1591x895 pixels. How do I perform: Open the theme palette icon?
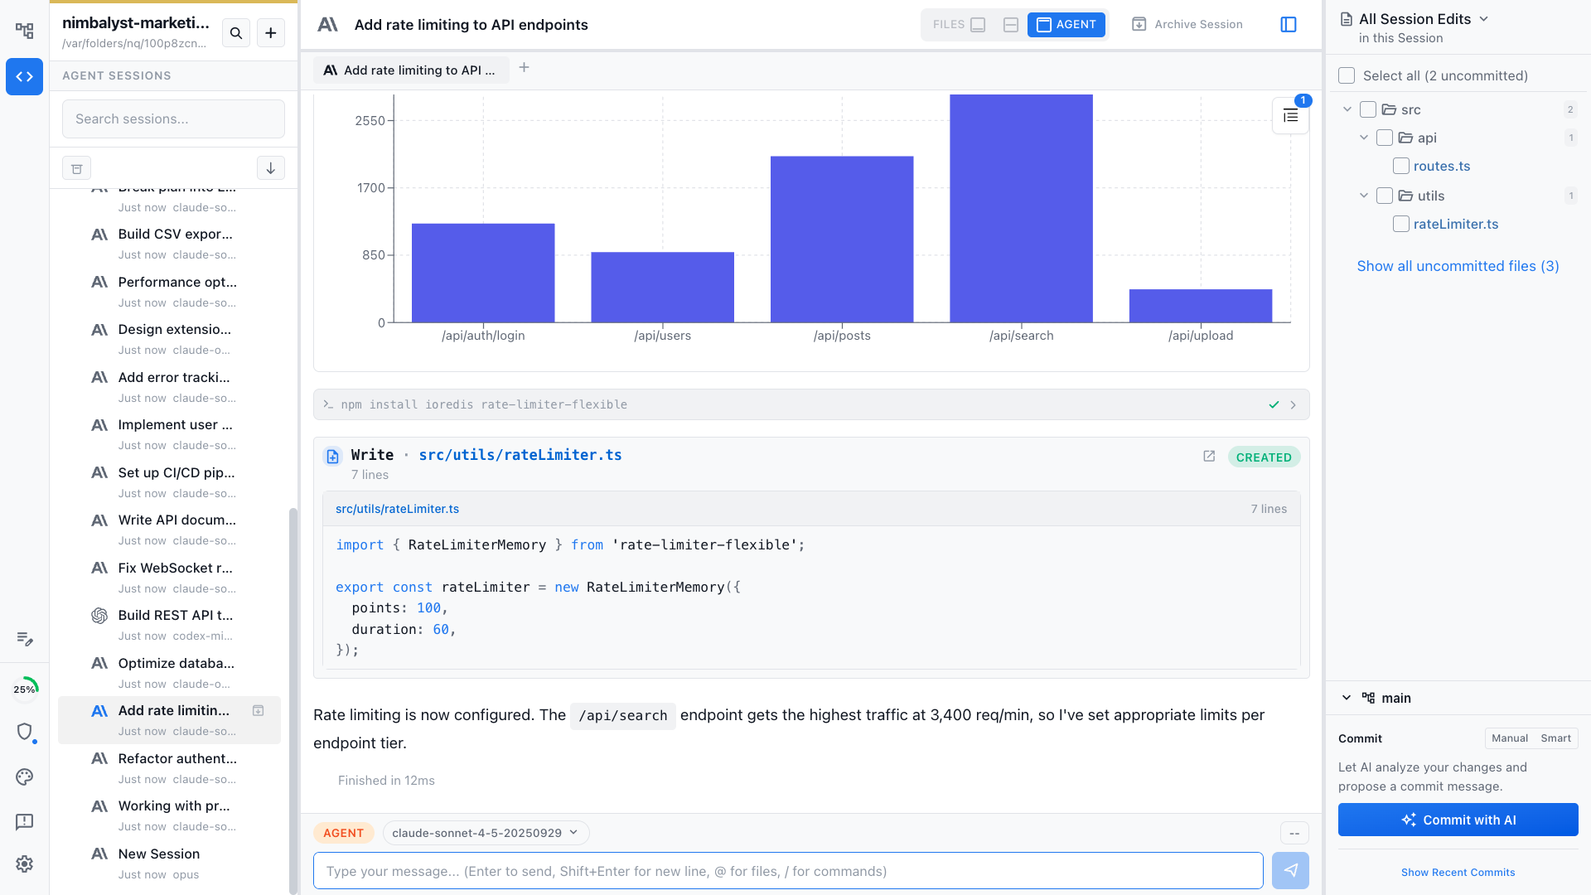(x=25, y=777)
